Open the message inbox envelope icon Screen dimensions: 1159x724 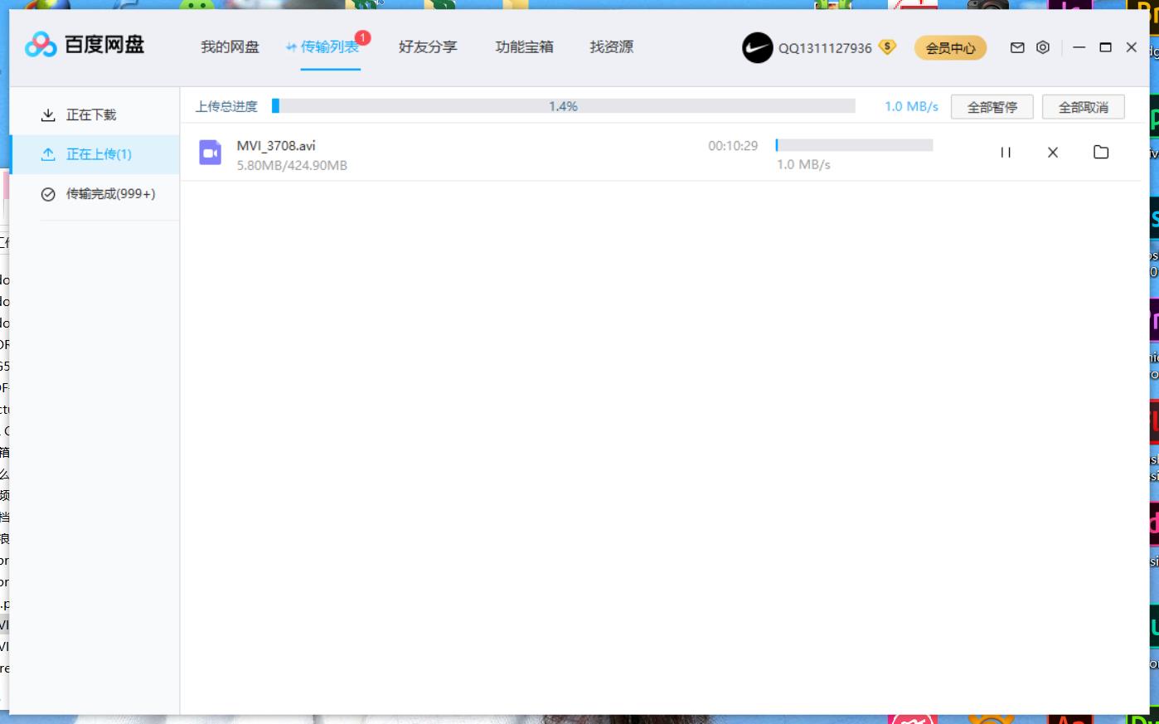pyautogui.click(x=1017, y=47)
